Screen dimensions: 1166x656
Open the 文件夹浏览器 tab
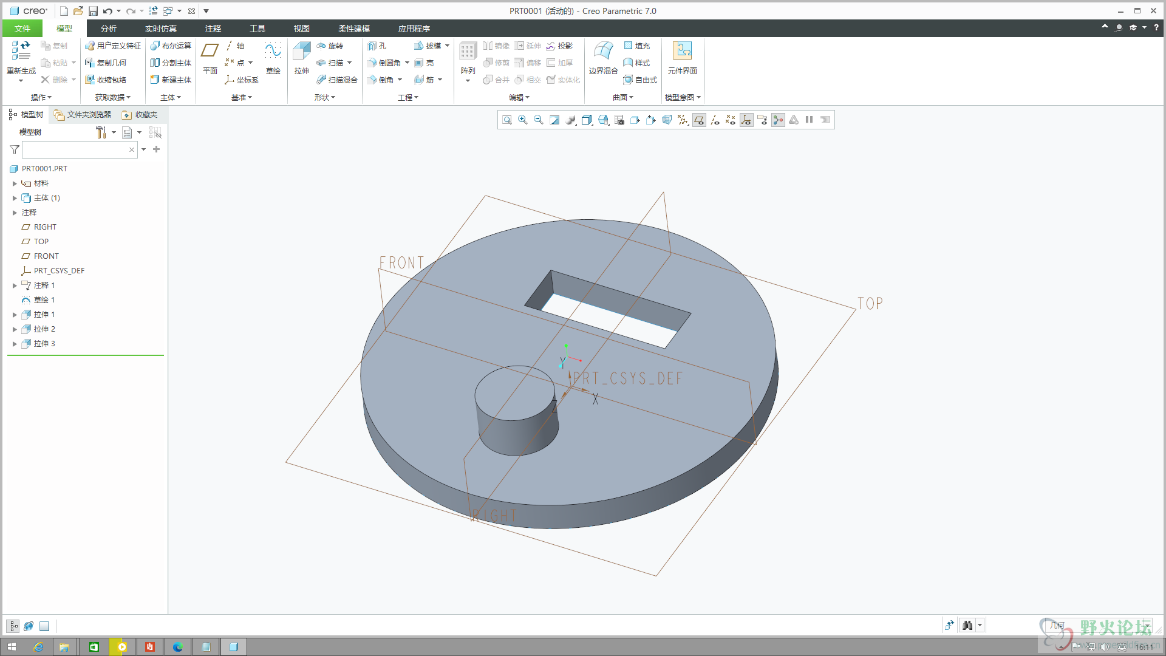83,114
